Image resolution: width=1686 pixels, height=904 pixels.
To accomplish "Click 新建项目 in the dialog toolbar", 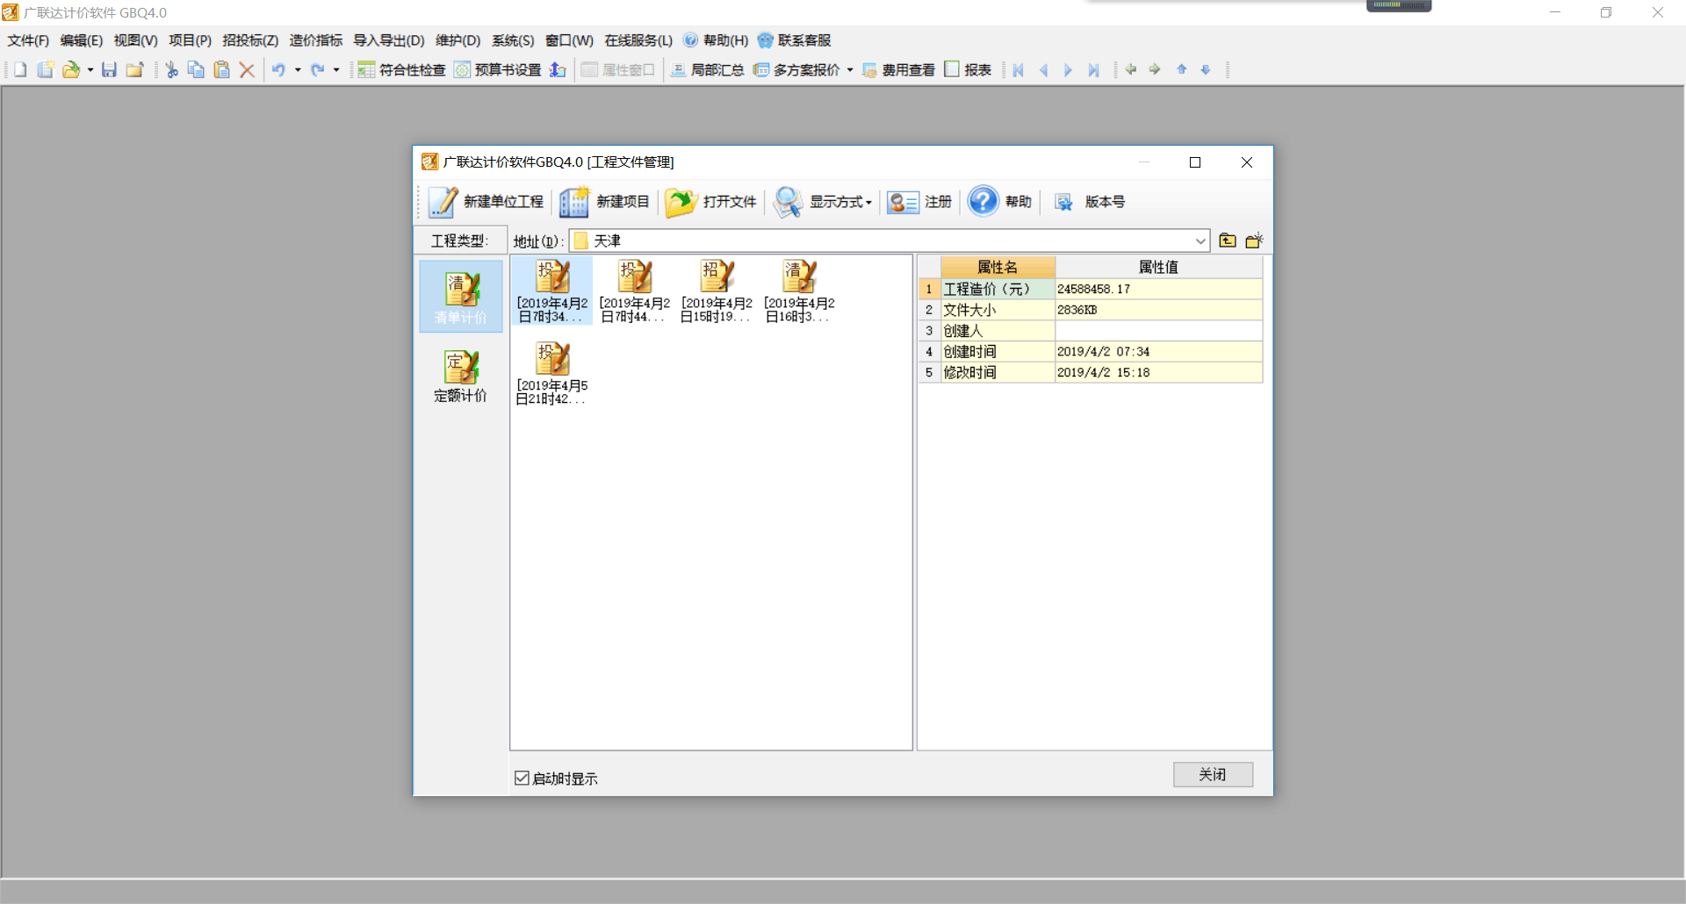I will click(x=605, y=202).
